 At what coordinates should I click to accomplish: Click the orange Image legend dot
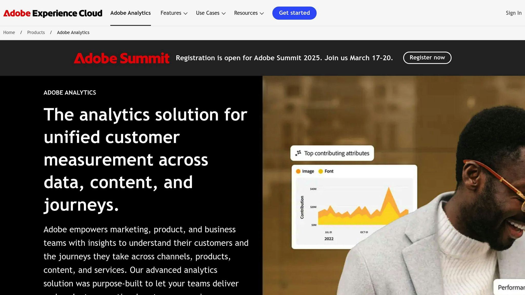pos(298,171)
